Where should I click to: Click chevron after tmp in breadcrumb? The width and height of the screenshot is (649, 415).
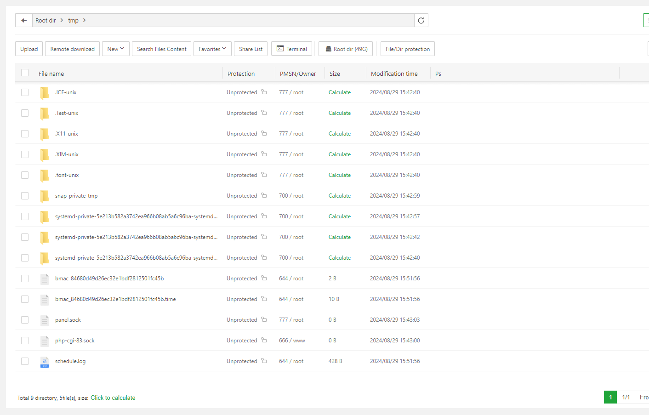point(85,20)
